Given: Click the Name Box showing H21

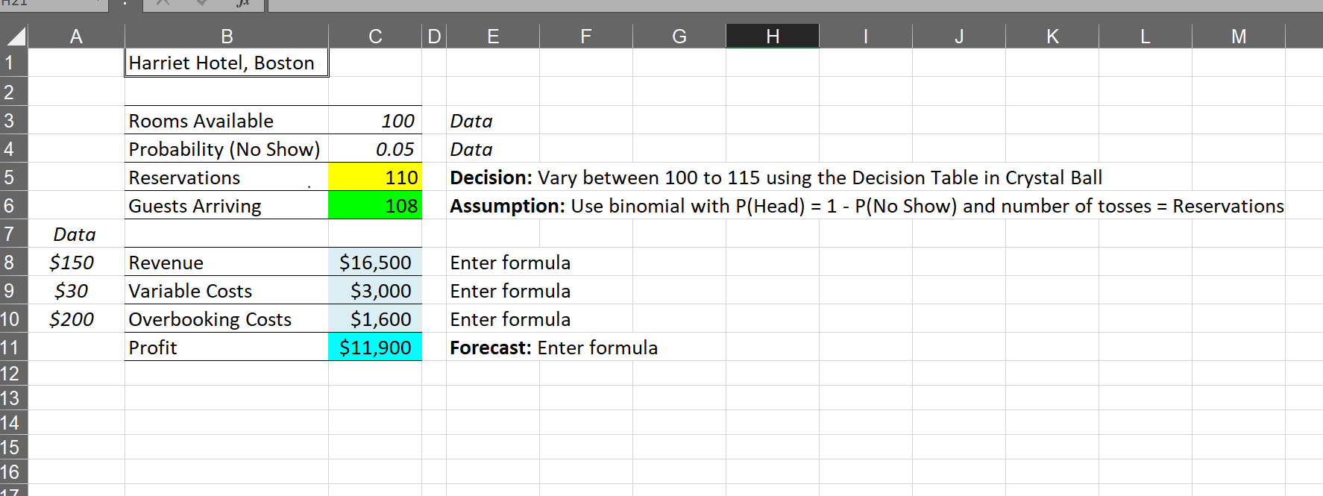Looking at the screenshot, I should point(45,5).
